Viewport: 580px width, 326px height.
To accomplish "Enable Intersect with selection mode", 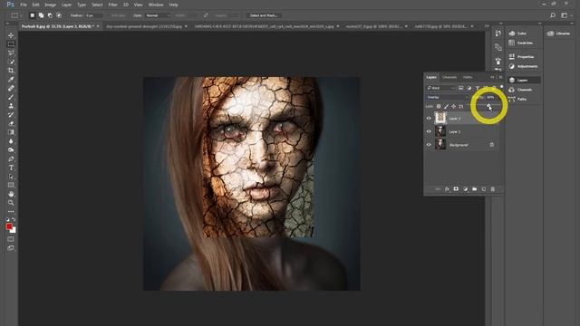I will (x=59, y=15).
